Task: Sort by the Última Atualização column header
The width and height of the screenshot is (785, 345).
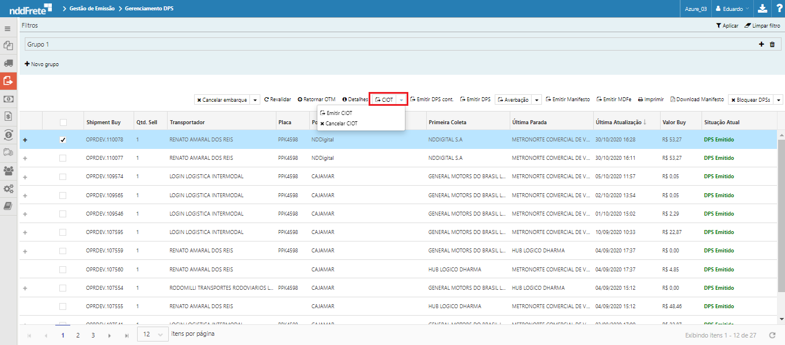Action: tap(618, 122)
